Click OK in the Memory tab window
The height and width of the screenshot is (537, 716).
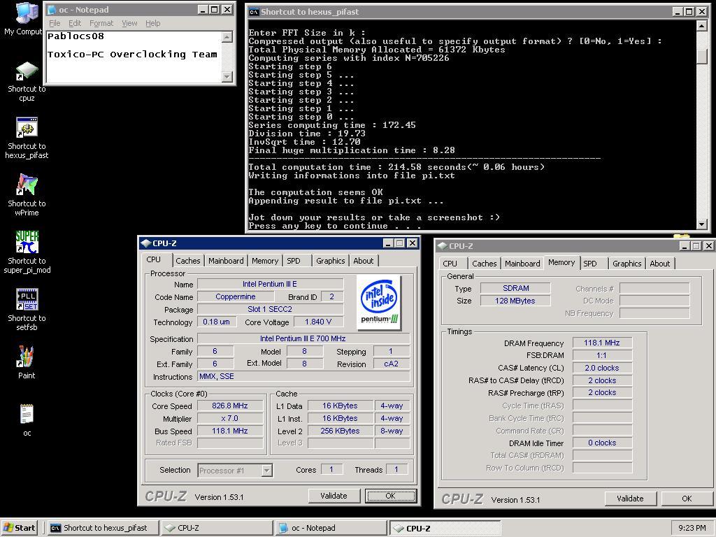pos(687,499)
